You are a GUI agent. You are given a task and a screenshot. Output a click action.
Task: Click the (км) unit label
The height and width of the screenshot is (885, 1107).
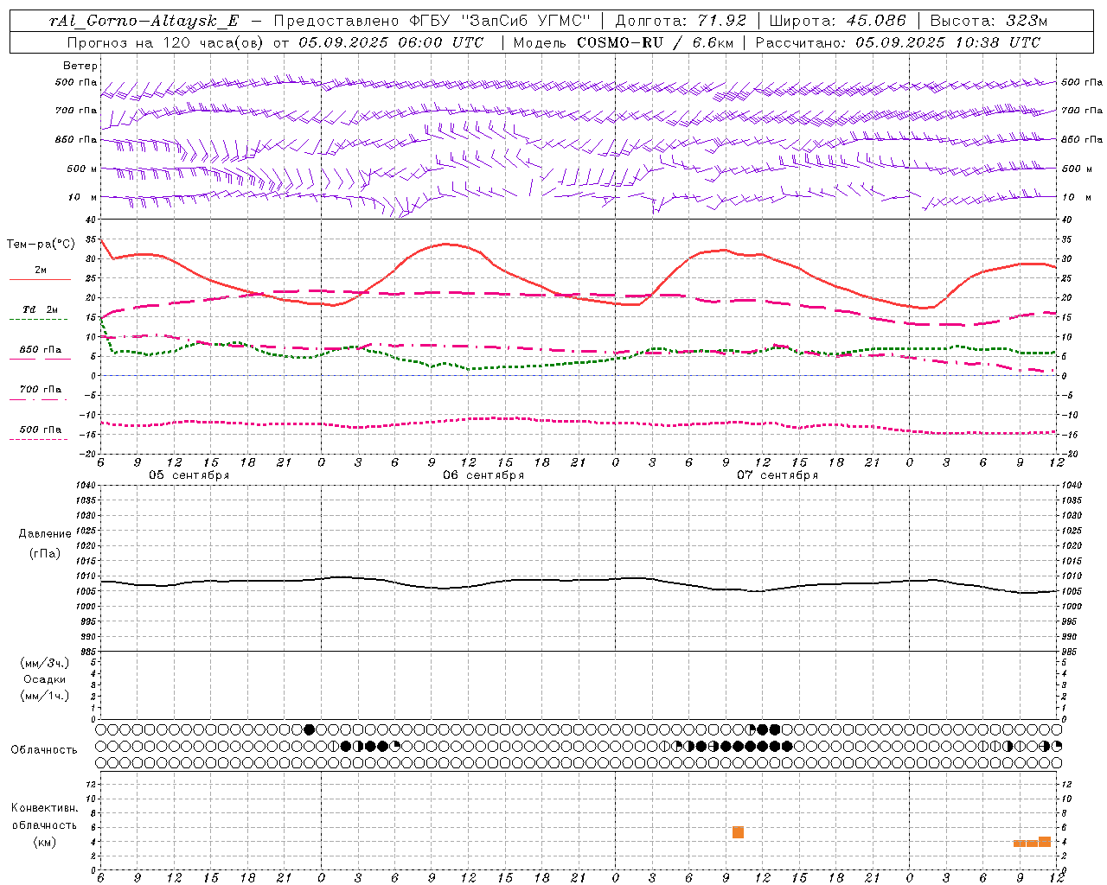[x=45, y=842]
